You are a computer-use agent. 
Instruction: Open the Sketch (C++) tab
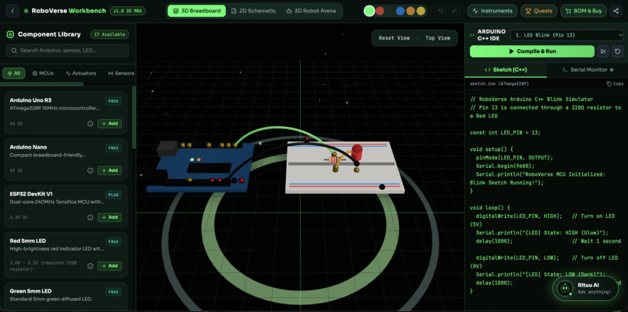[x=506, y=69]
